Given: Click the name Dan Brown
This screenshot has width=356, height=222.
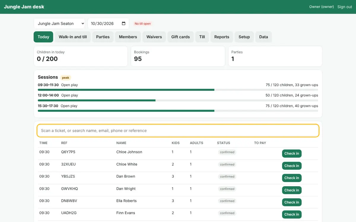Looking at the screenshot, I should (x=126, y=176).
